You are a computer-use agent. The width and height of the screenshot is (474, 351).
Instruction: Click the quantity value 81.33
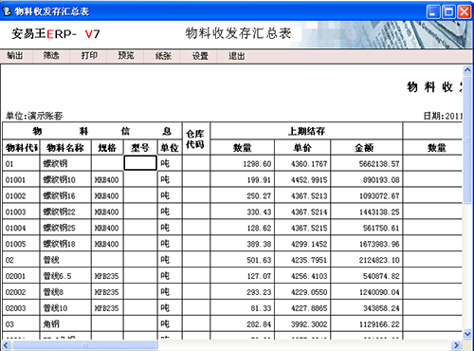pos(261,308)
